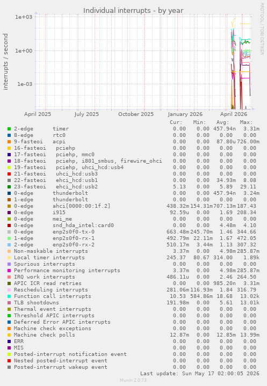Click the green swatch for 2-edge timer
The width and height of the screenshot is (267, 386).
pos(9,129)
